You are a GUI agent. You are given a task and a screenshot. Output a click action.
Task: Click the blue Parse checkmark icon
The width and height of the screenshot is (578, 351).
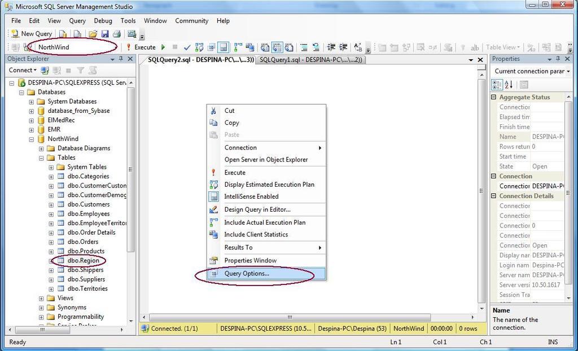(x=187, y=47)
